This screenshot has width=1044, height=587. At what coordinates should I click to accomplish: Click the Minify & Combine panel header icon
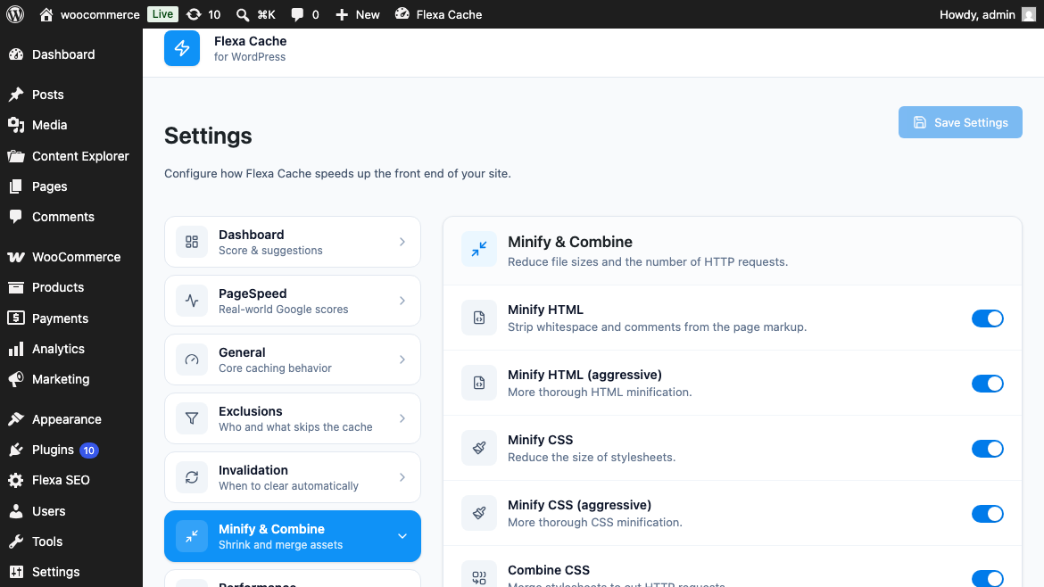pos(478,249)
